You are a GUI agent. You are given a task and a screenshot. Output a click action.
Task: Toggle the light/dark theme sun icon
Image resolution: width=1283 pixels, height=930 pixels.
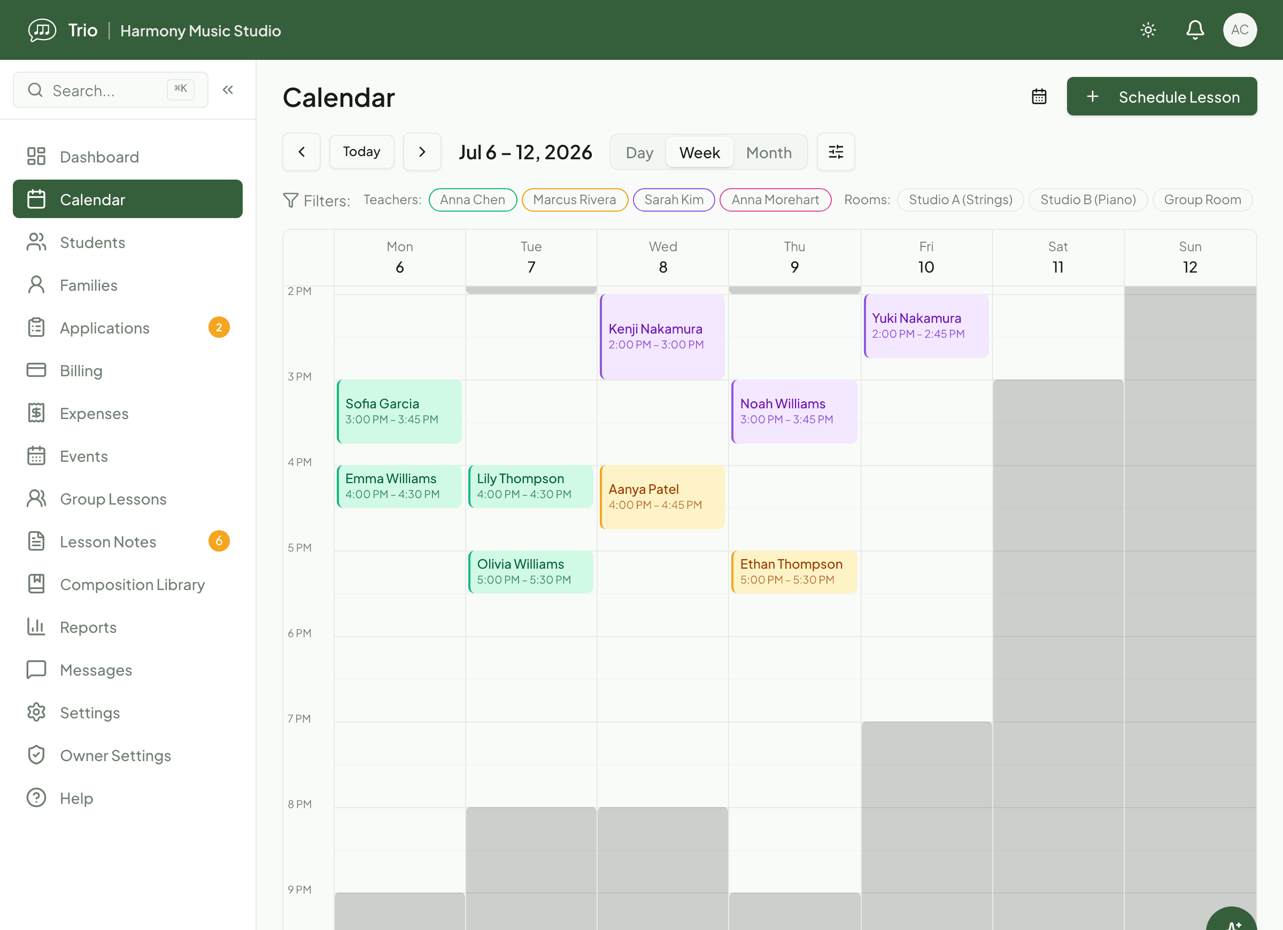(1148, 30)
